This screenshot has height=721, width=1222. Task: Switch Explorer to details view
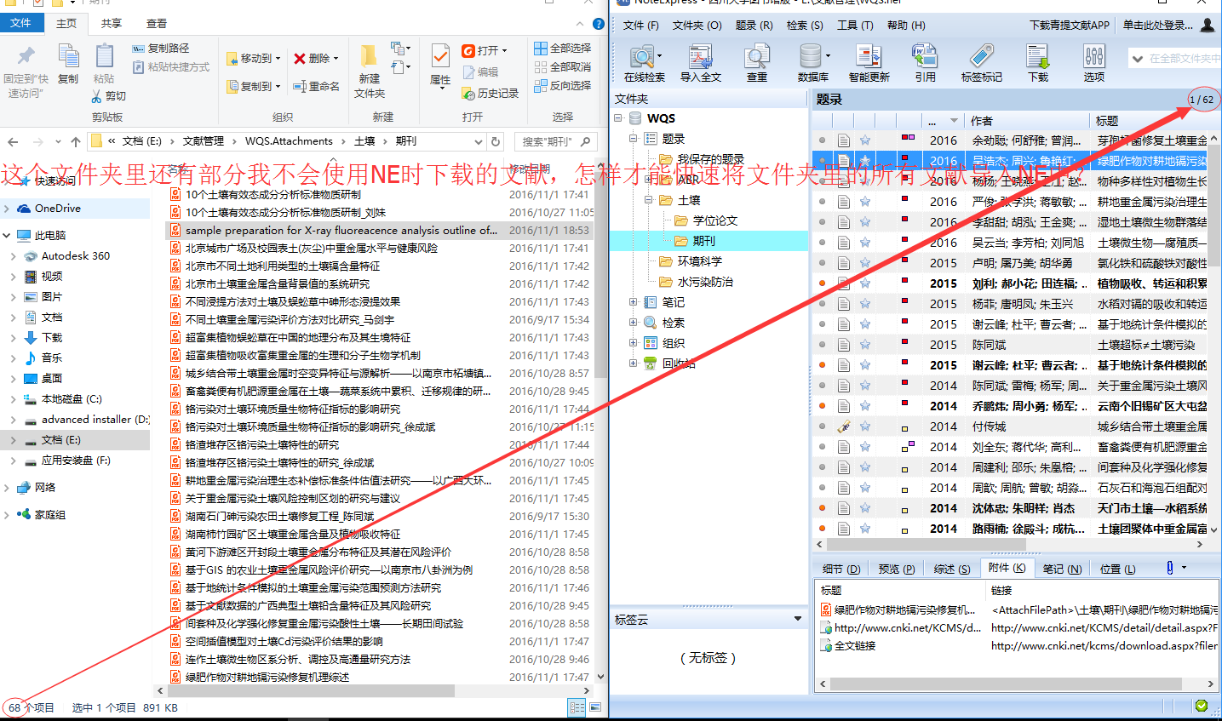click(577, 707)
